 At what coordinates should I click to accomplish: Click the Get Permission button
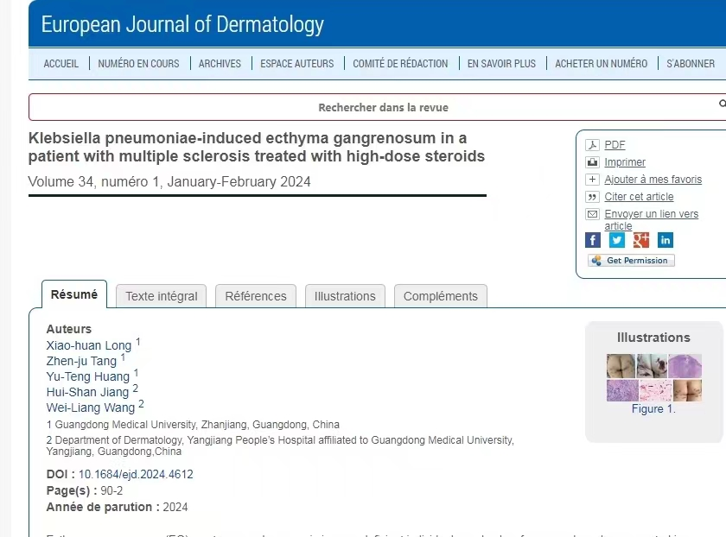pos(631,261)
